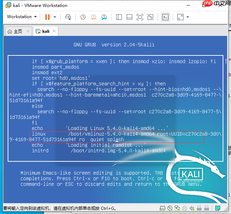This screenshot has width=231, height=214.
Task: Click 'insmod ext2' line
Action: 47,72
